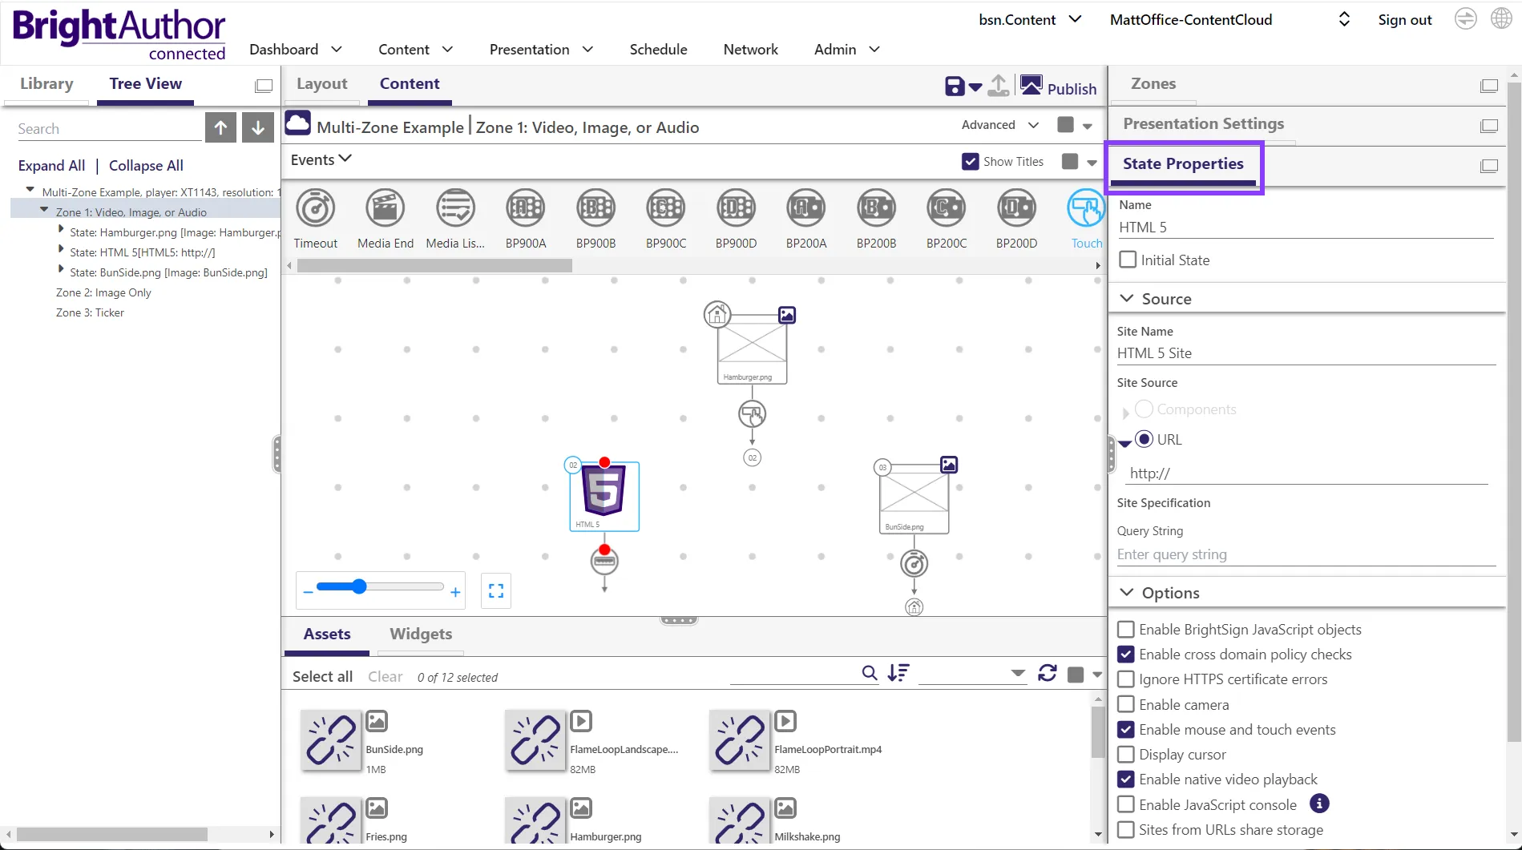This screenshot has width=1522, height=850.
Task: Click the Save presentation icon
Action: pos(955,87)
